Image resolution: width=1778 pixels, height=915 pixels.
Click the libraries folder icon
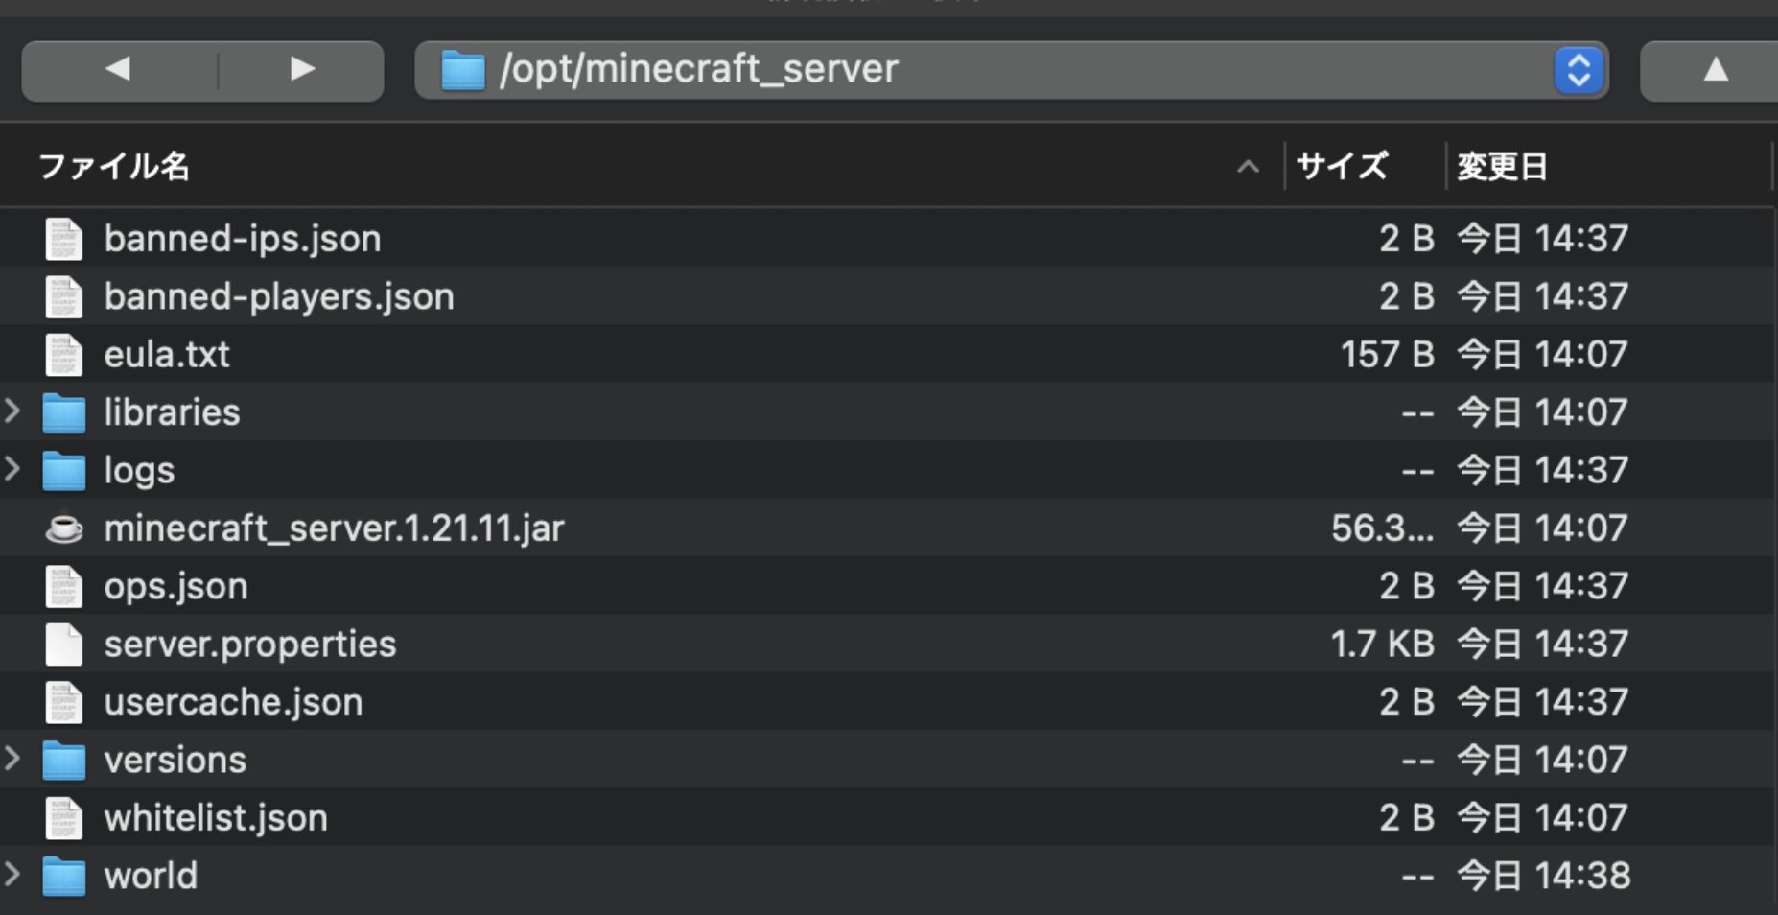(x=64, y=413)
